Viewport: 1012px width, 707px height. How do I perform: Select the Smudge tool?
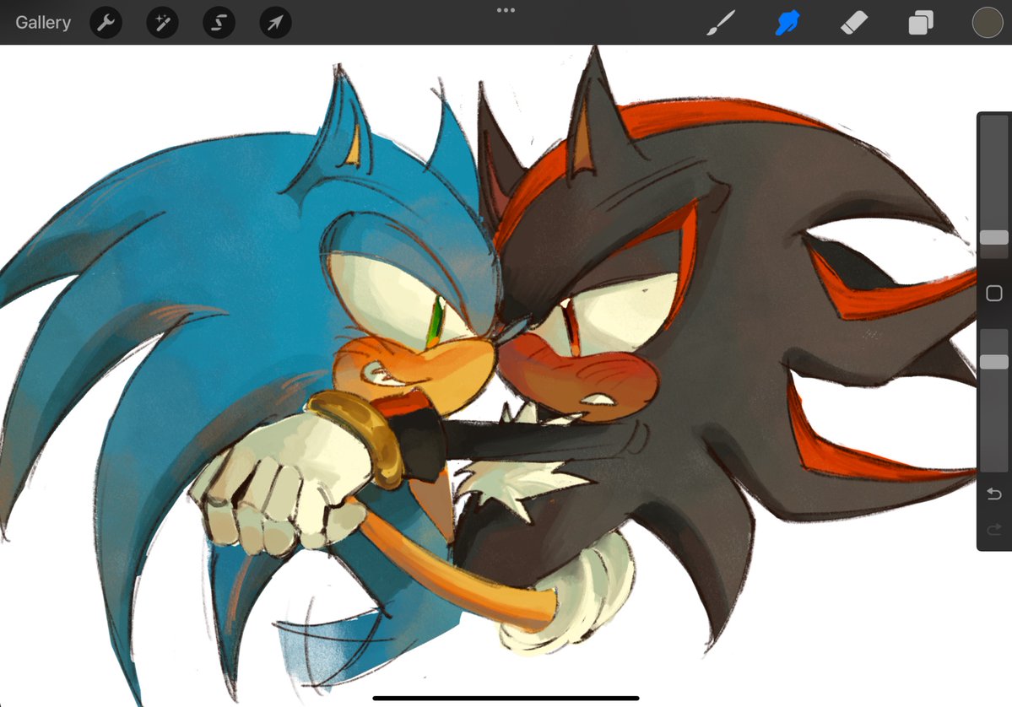click(x=787, y=23)
